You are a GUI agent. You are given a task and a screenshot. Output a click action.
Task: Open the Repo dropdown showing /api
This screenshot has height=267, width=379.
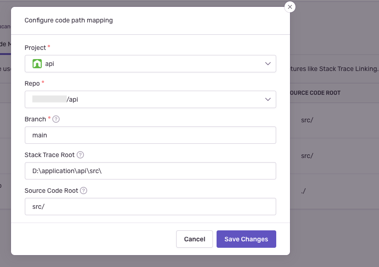point(150,99)
